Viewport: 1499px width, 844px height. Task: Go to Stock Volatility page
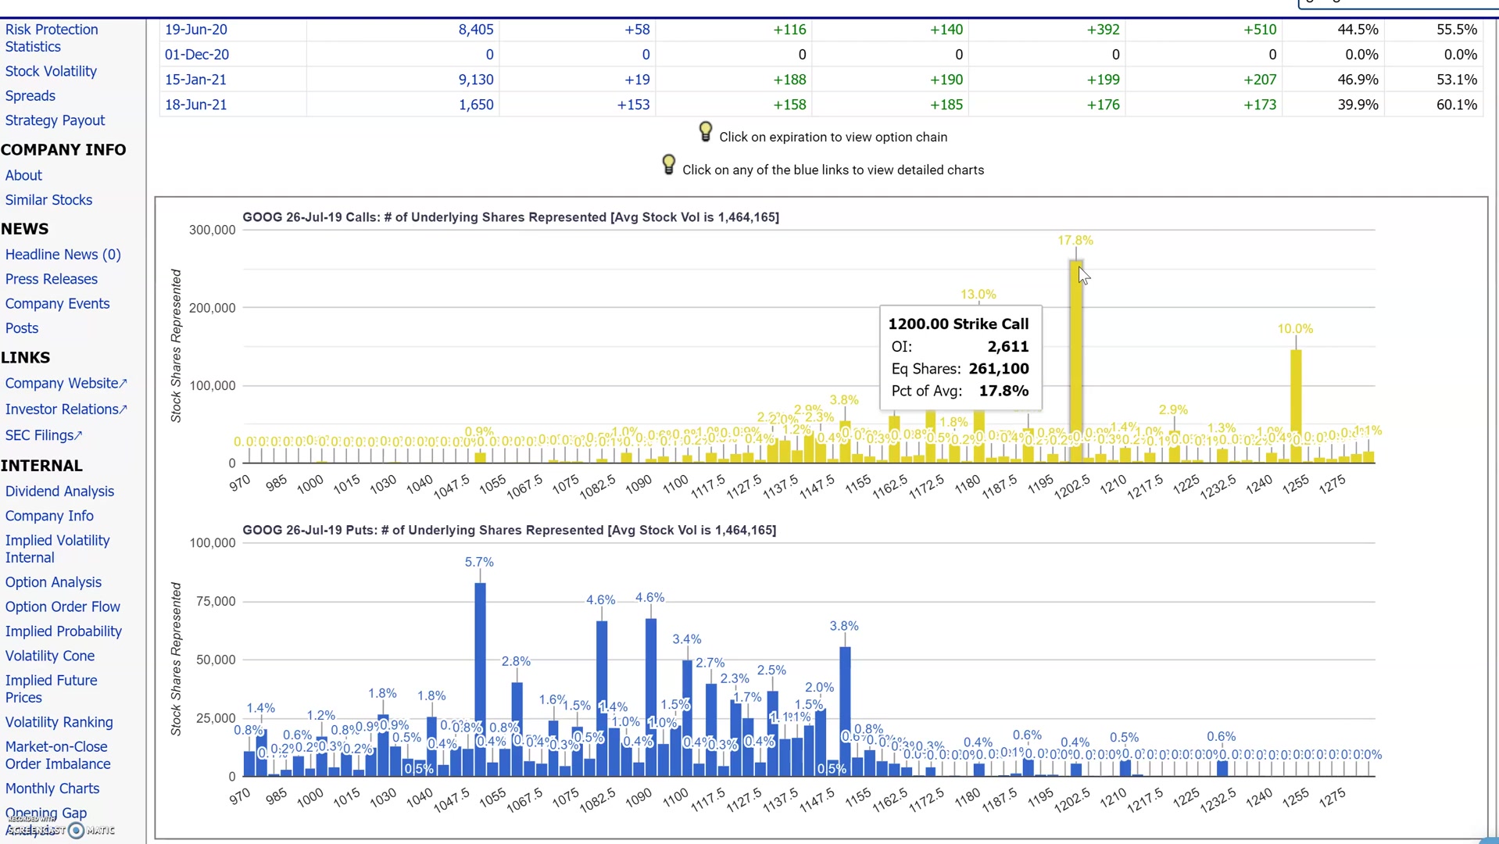(51, 71)
